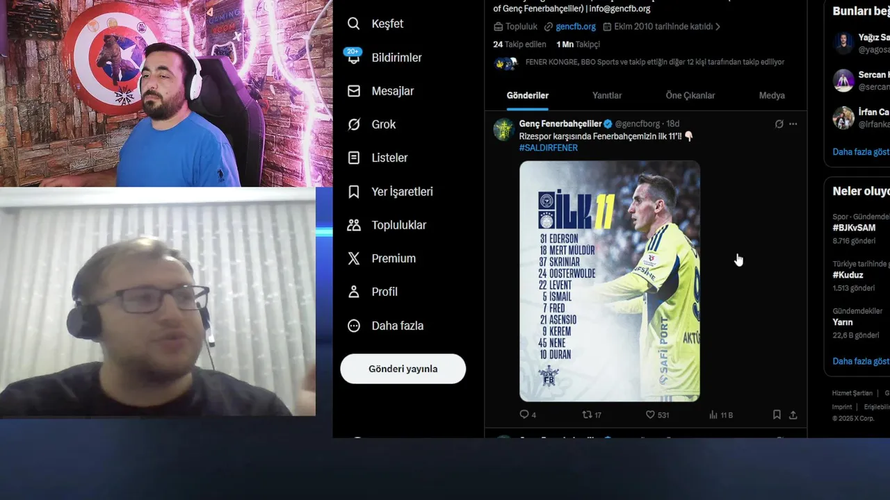Click Daha fazla göster under trends
Viewport: 890px width, 500px height.
(x=861, y=361)
